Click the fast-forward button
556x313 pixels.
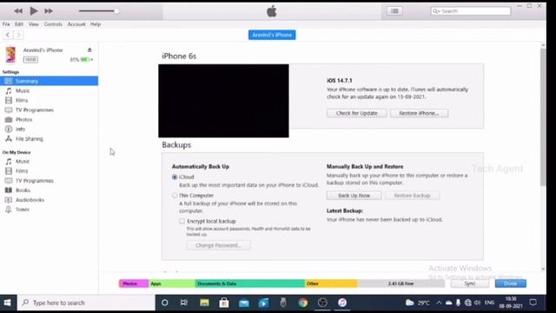point(49,11)
